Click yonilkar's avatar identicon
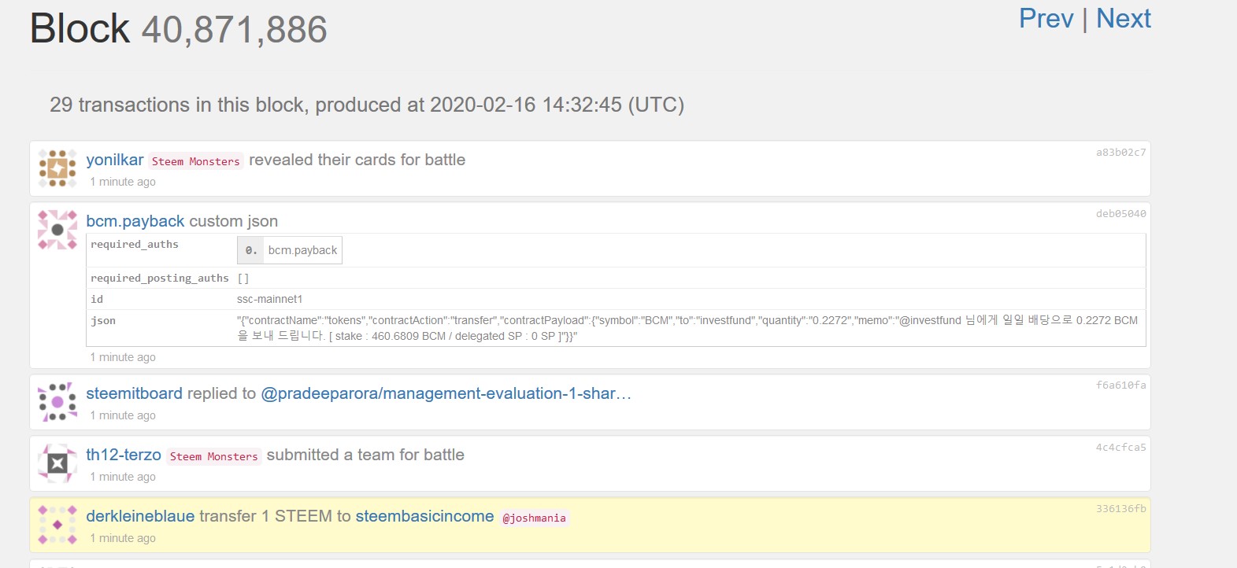The height and width of the screenshot is (568, 1237). (x=57, y=168)
